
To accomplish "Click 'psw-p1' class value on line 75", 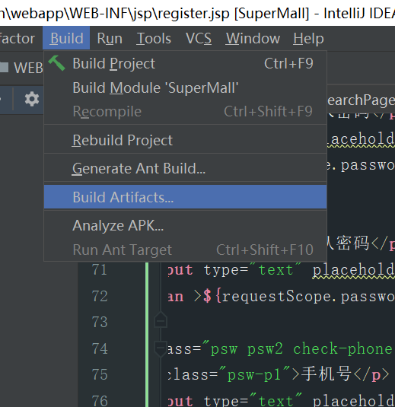I will coord(254,375).
